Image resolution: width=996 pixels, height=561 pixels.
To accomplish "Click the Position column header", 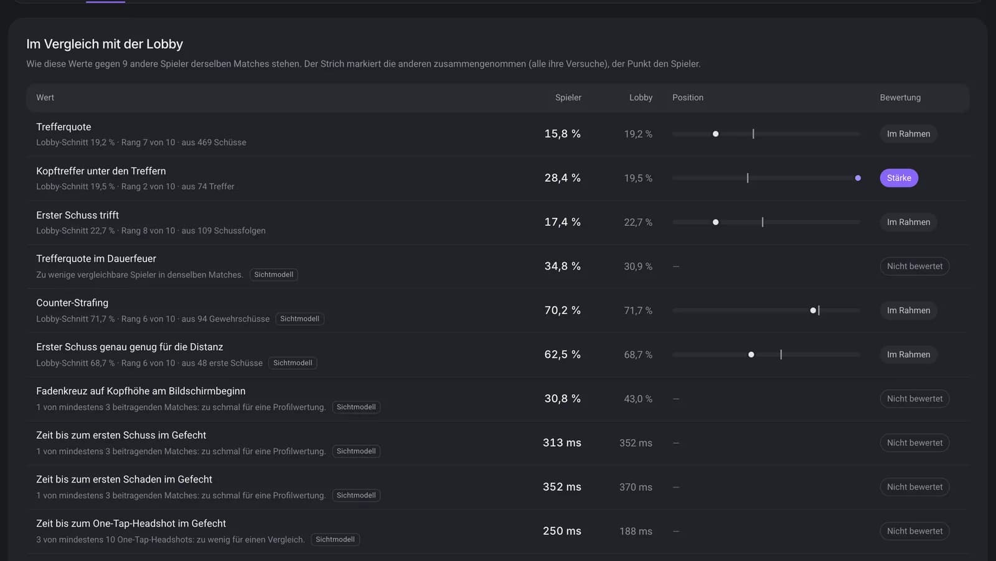I will (x=688, y=98).
